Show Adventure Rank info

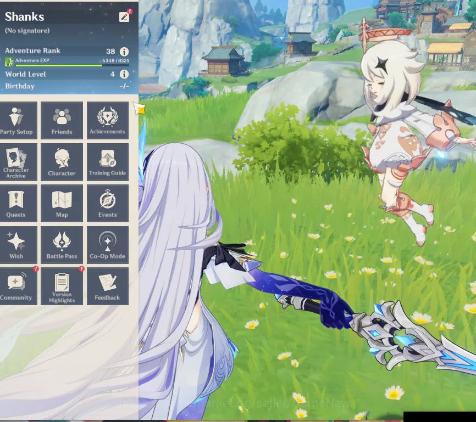click(x=124, y=52)
